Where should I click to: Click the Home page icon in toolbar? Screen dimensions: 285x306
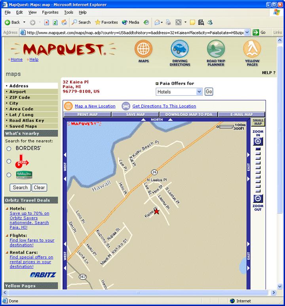tap(64, 23)
